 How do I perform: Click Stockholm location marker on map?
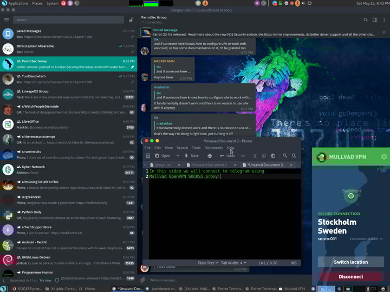[351, 196]
